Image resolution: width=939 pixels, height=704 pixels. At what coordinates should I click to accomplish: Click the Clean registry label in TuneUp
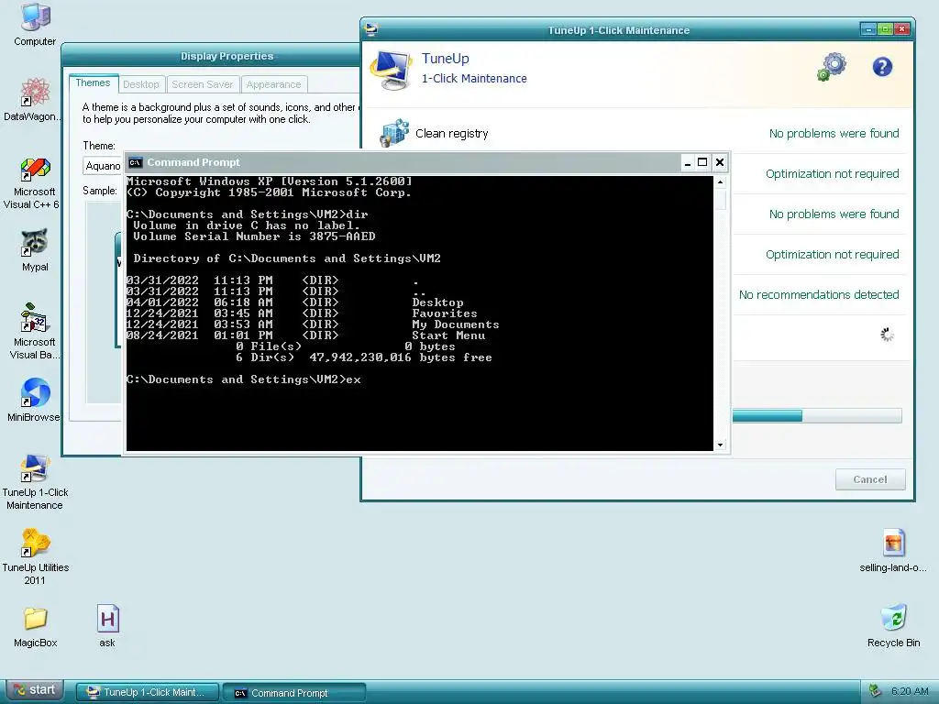[451, 134]
